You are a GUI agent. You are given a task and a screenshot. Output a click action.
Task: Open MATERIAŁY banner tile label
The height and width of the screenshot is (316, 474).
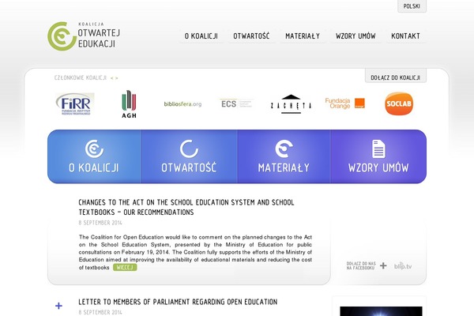coord(284,167)
